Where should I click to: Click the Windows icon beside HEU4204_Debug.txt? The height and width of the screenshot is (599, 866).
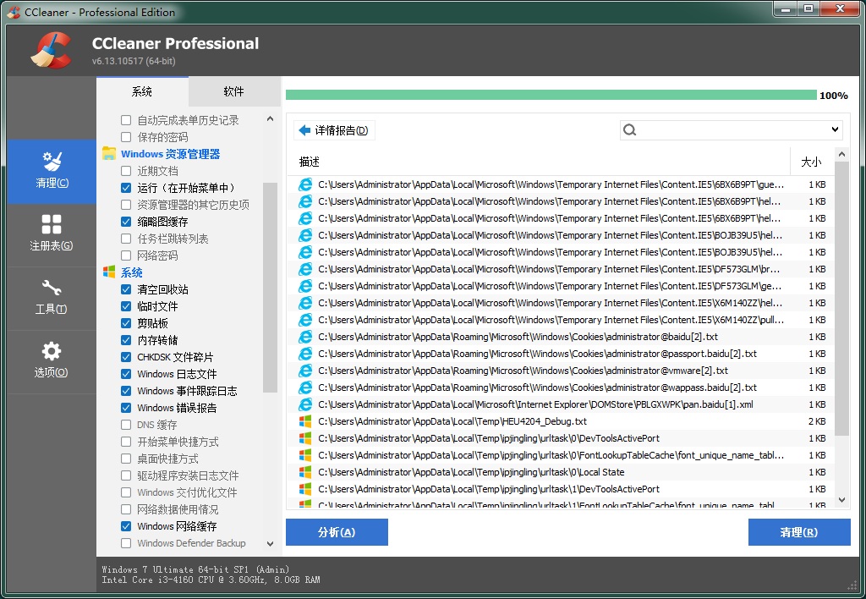[x=304, y=421]
